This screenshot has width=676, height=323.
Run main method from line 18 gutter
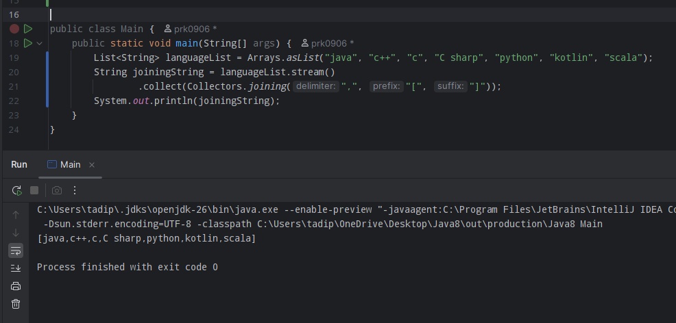[28, 43]
